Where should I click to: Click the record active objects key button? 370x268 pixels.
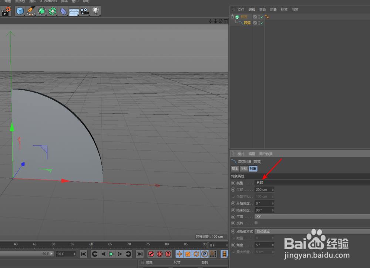click(x=151, y=254)
